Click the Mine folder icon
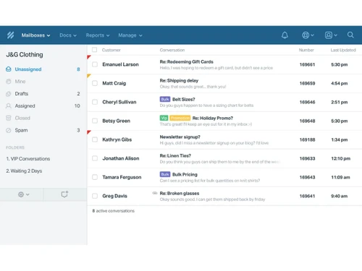This screenshot has width=362, height=271. point(9,82)
